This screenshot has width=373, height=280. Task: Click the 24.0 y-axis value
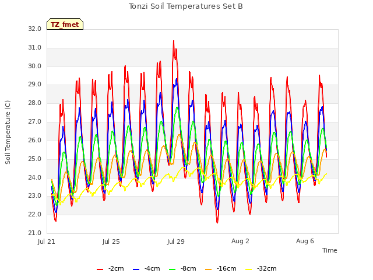(35, 177)
